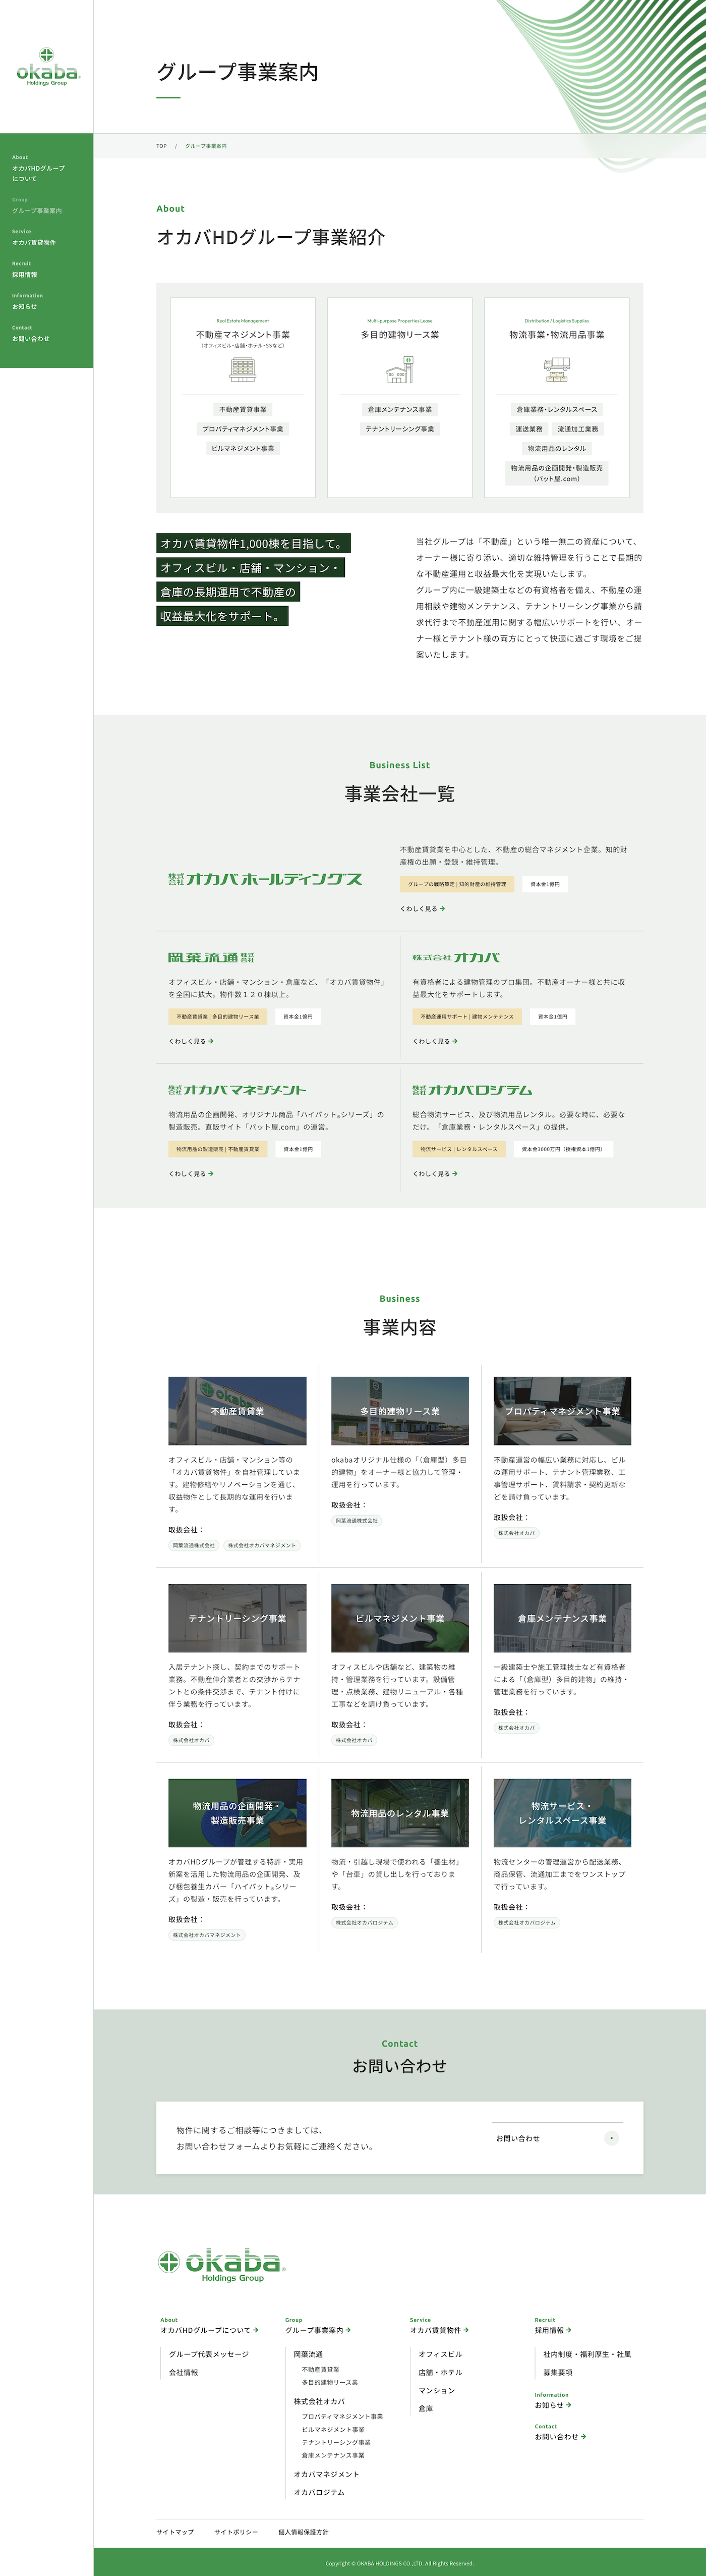Viewport: 706px width, 2576px height.
Task: Click the 岡葉流通 company logo
Action: pyautogui.click(x=211, y=957)
